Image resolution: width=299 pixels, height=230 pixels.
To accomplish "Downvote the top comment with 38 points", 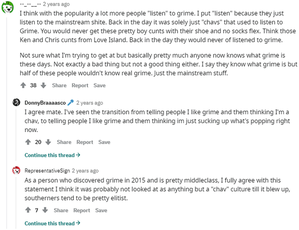I will [x=43, y=85].
